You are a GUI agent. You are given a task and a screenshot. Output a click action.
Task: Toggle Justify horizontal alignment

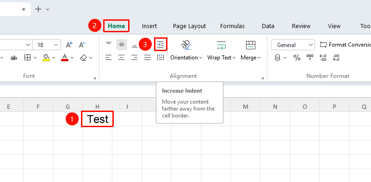coord(148,57)
